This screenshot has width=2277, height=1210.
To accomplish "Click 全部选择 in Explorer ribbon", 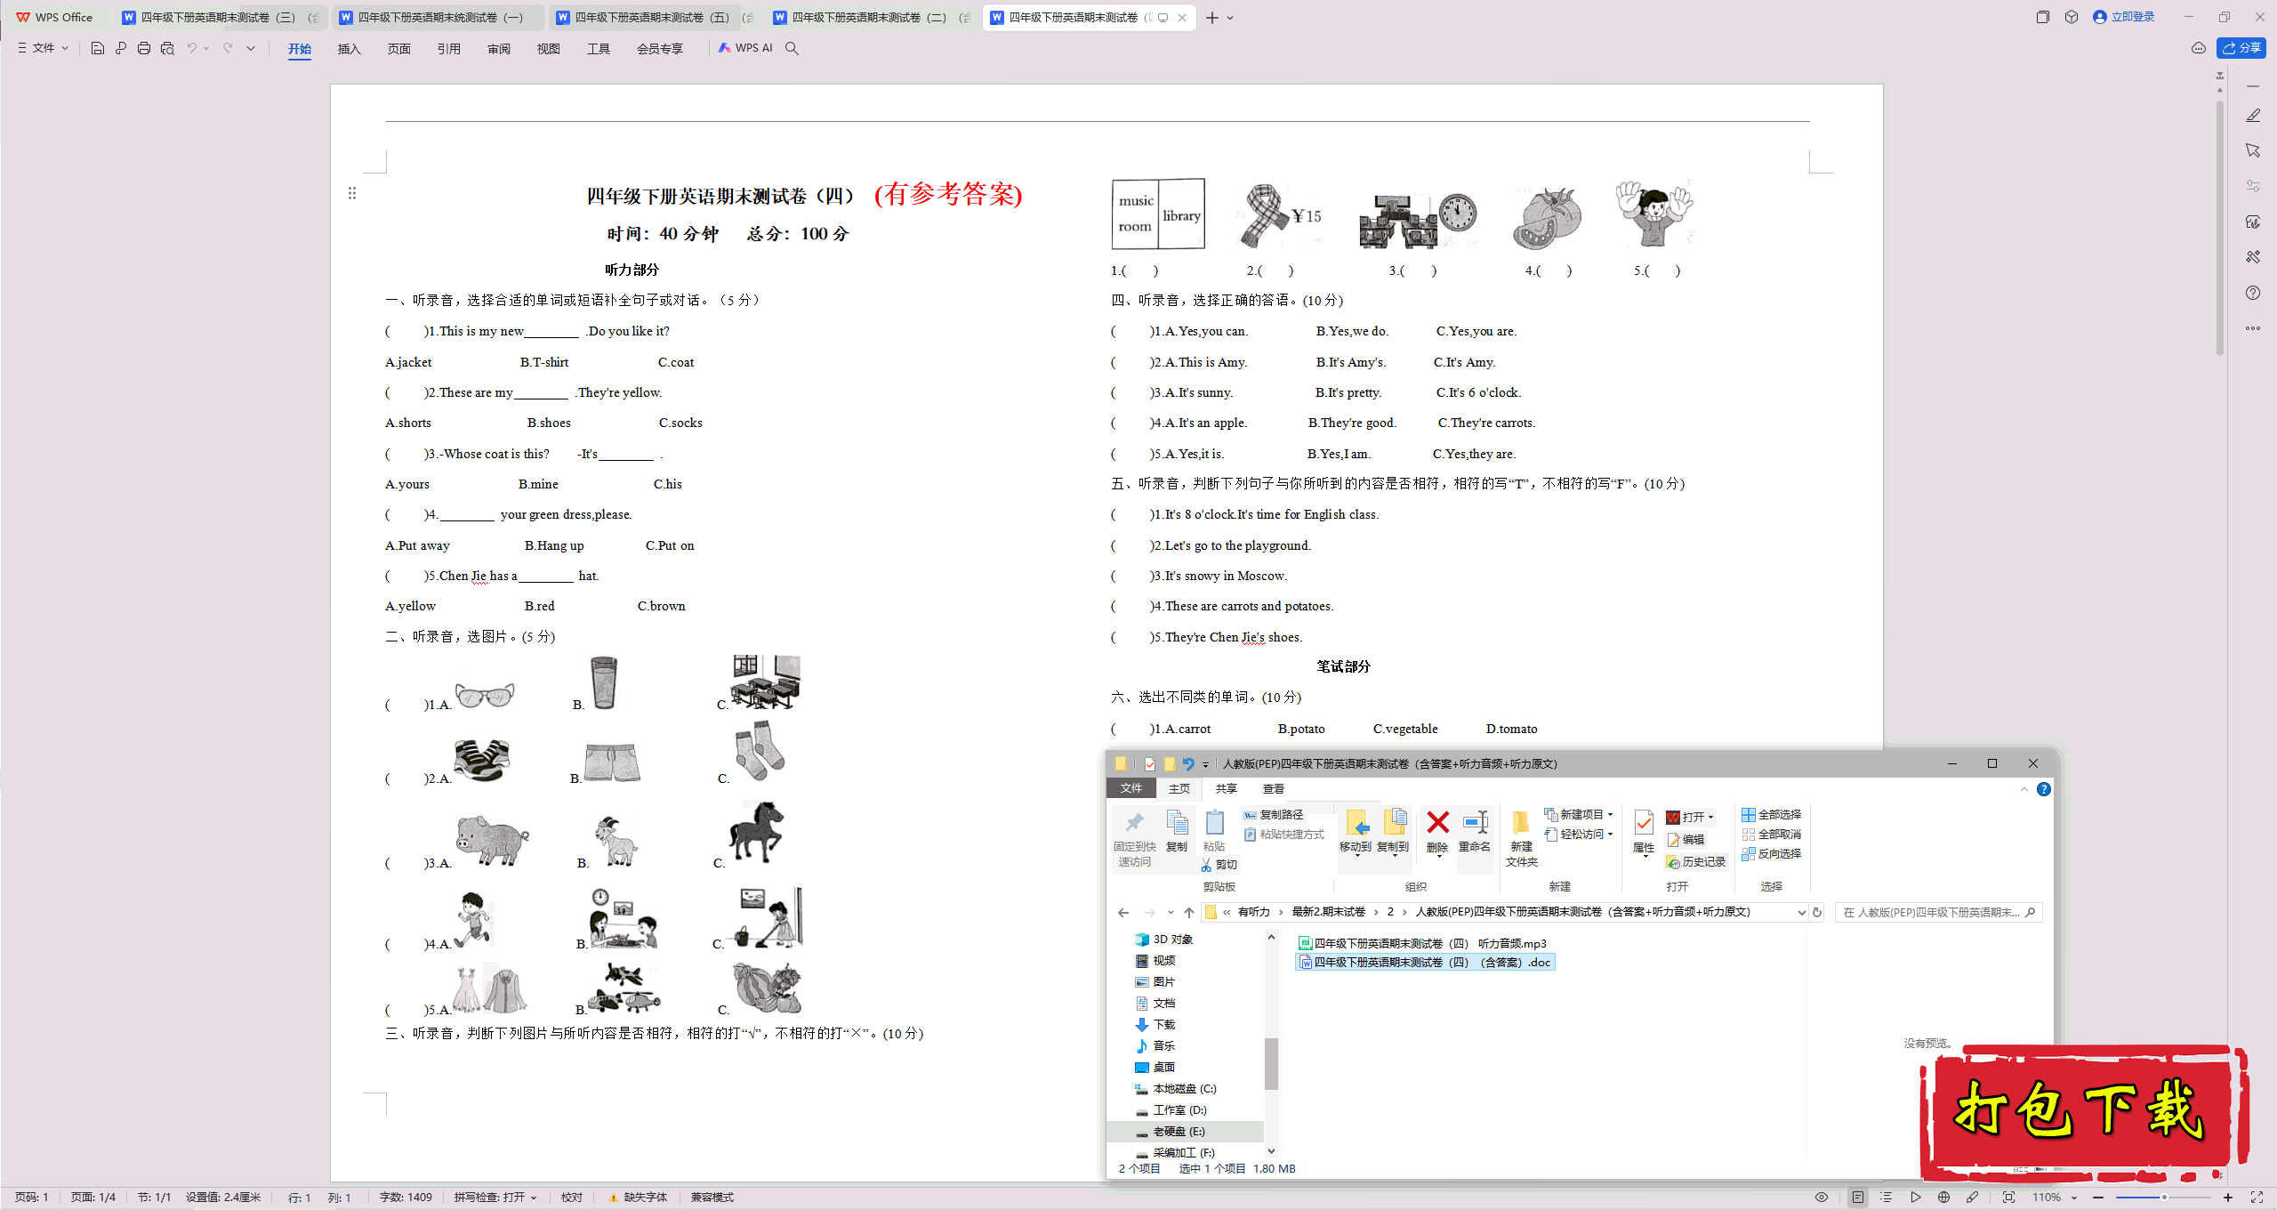I will coord(1771,815).
